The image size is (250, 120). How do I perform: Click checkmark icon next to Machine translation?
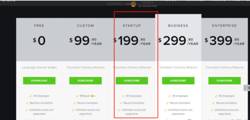pos(27,103)
